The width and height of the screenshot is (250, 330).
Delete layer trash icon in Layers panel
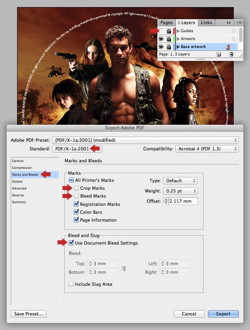point(231,54)
